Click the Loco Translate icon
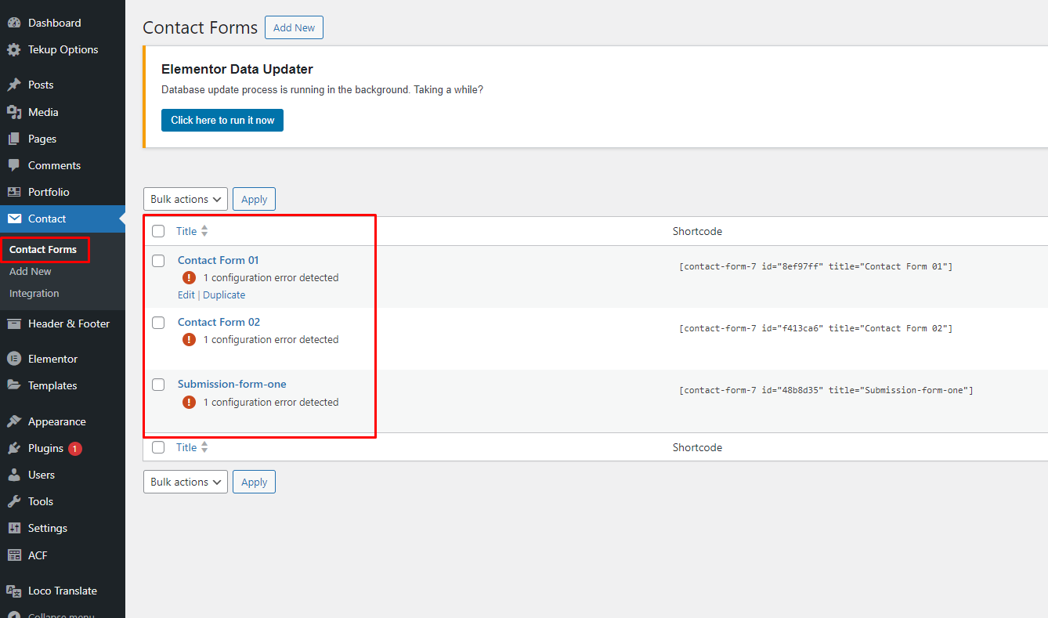1048x618 pixels. pyautogui.click(x=14, y=591)
